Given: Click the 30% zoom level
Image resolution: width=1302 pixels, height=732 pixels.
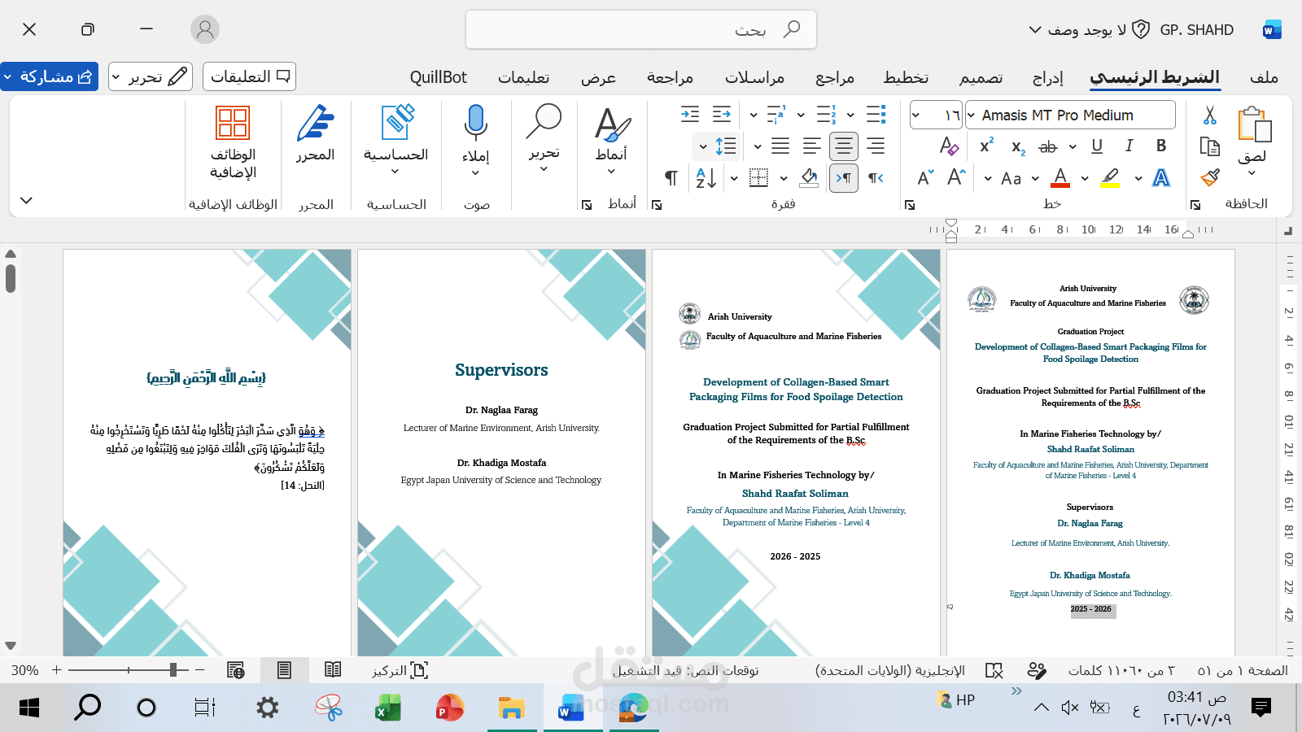Looking at the screenshot, I should tap(24, 670).
